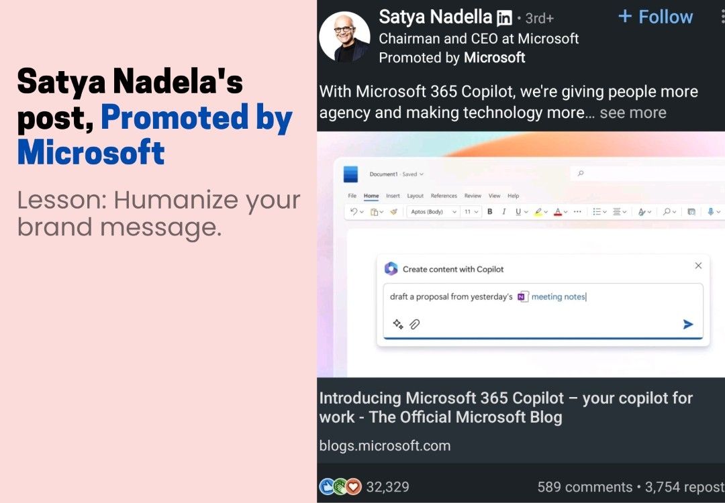Send the Copilot prompt with arrow icon

tap(687, 325)
